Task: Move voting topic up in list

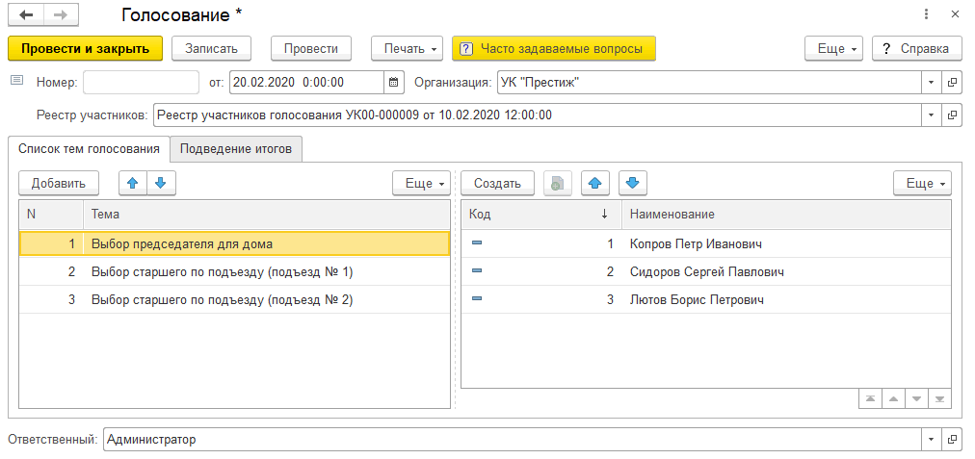Action: point(133,183)
